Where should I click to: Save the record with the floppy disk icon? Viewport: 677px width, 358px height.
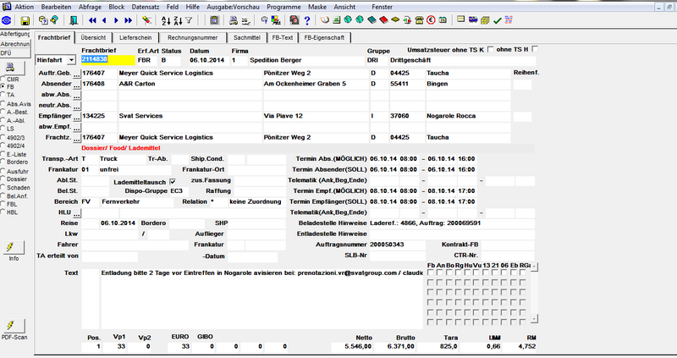[25, 20]
